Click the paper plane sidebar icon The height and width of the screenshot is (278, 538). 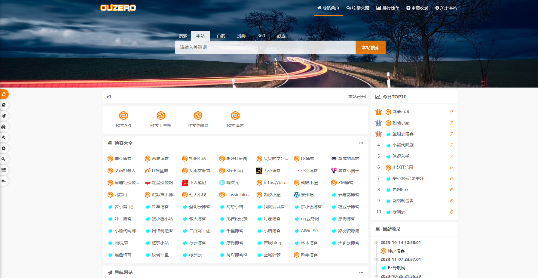pos(4,116)
